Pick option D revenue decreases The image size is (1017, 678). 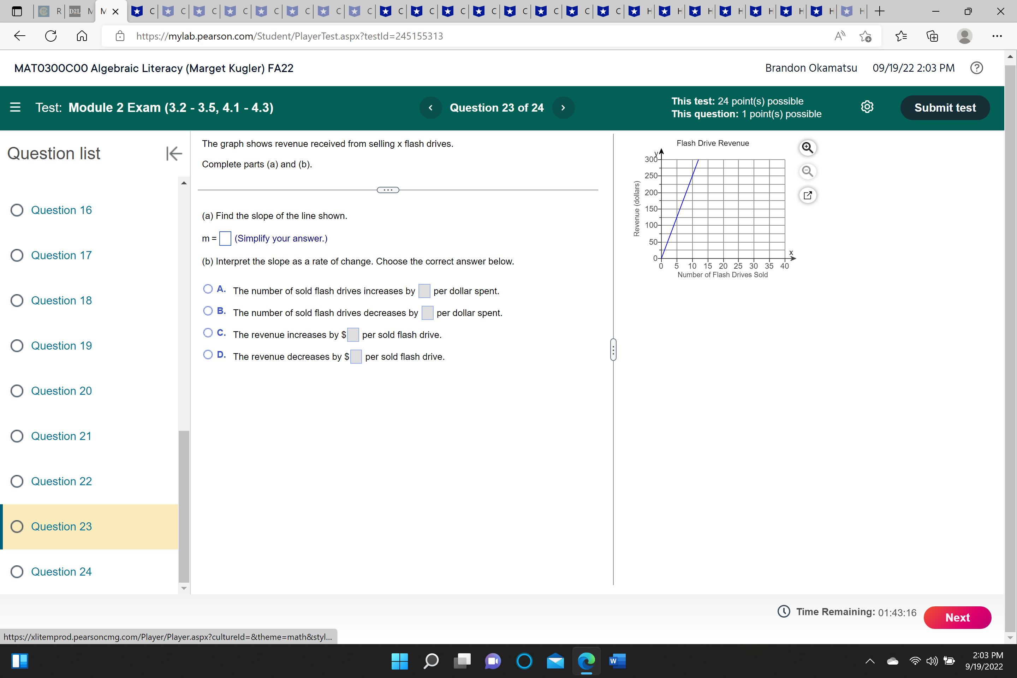pyautogui.click(x=208, y=355)
